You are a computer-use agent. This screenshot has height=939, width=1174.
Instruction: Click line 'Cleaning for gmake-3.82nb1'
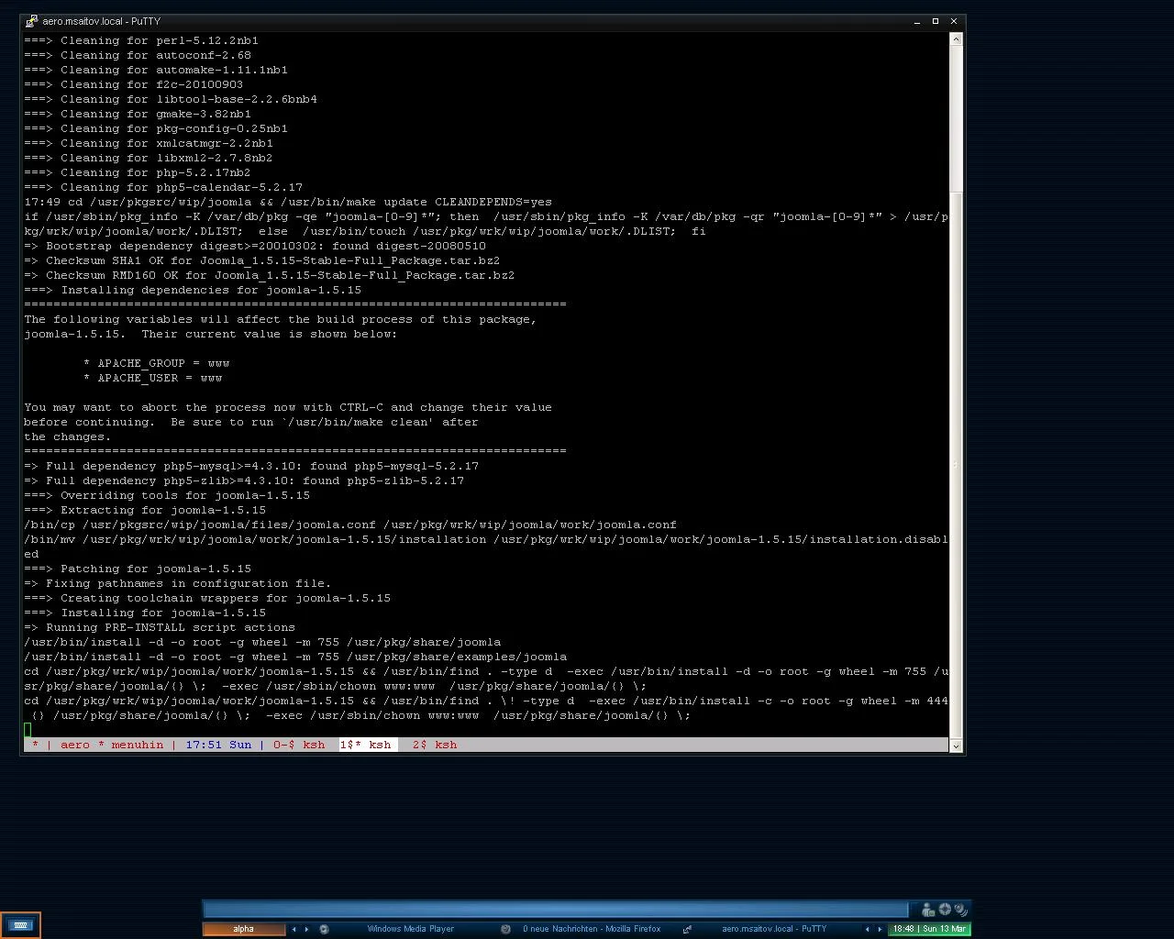(x=138, y=114)
